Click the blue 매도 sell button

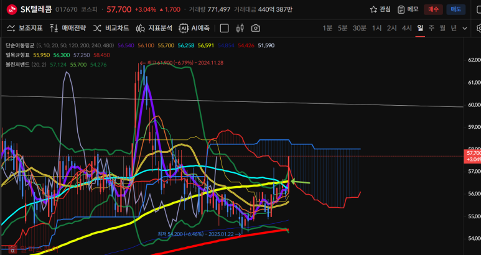click(x=456, y=9)
